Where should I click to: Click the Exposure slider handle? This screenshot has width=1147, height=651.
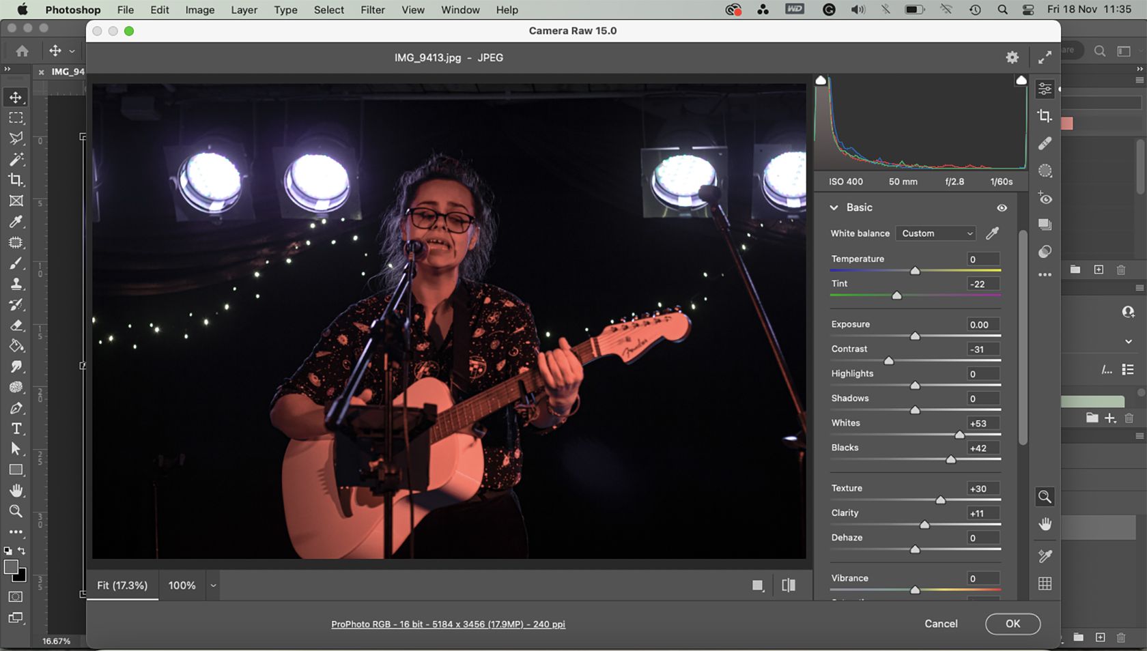915,336
